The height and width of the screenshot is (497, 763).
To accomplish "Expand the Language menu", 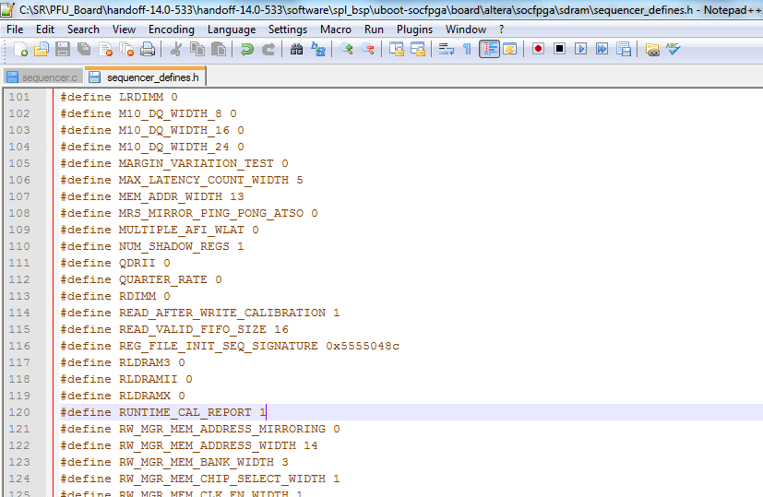I will (232, 30).
